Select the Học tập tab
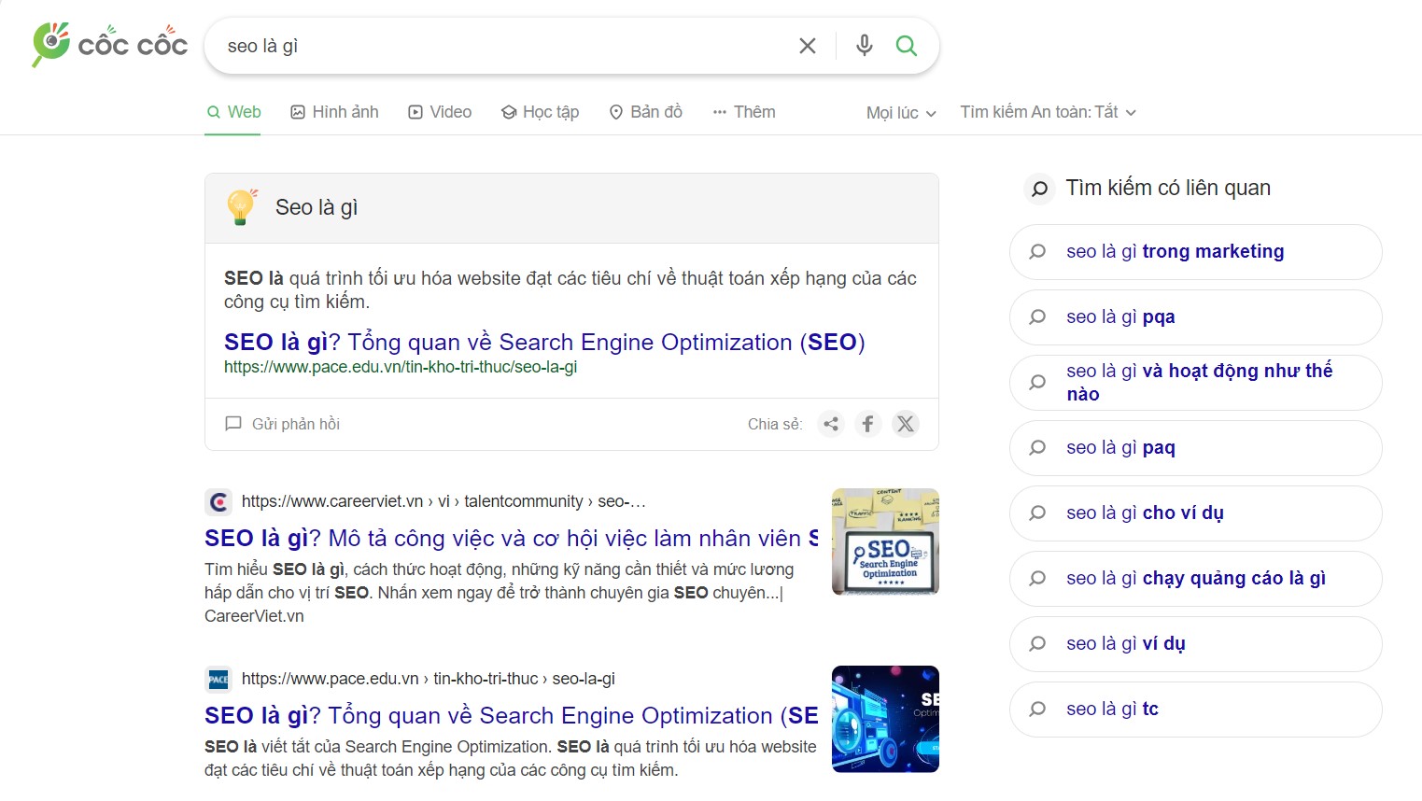Viewport: 1422px width, 801px height. click(x=540, y=112)
